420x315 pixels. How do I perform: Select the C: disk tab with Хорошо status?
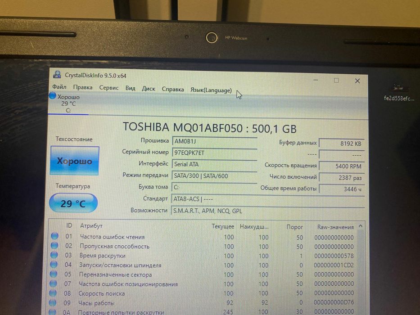(x=68, y=103)
